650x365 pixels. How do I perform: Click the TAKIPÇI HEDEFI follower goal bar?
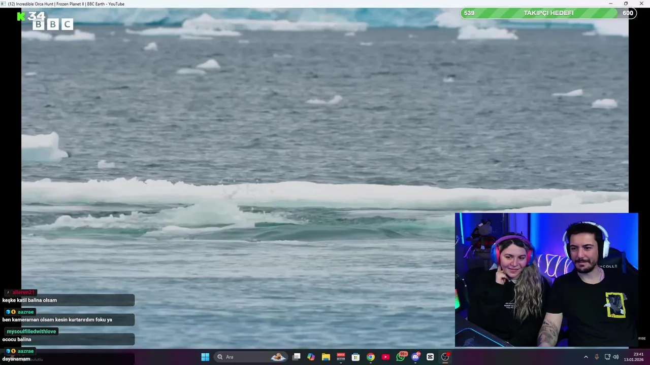(548, 13)
